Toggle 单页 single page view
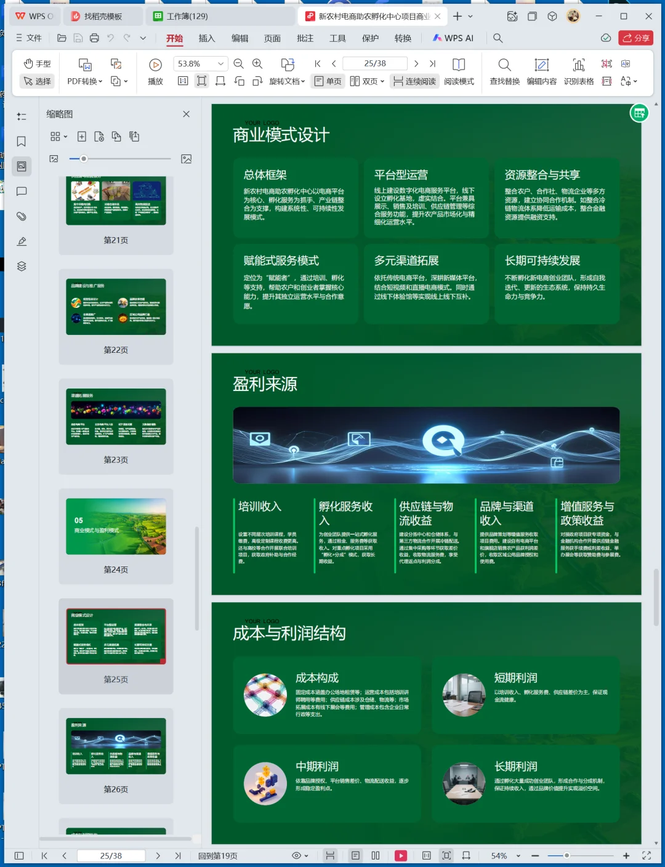The height and width of the screenshot is (867, 665). [327, 81]
